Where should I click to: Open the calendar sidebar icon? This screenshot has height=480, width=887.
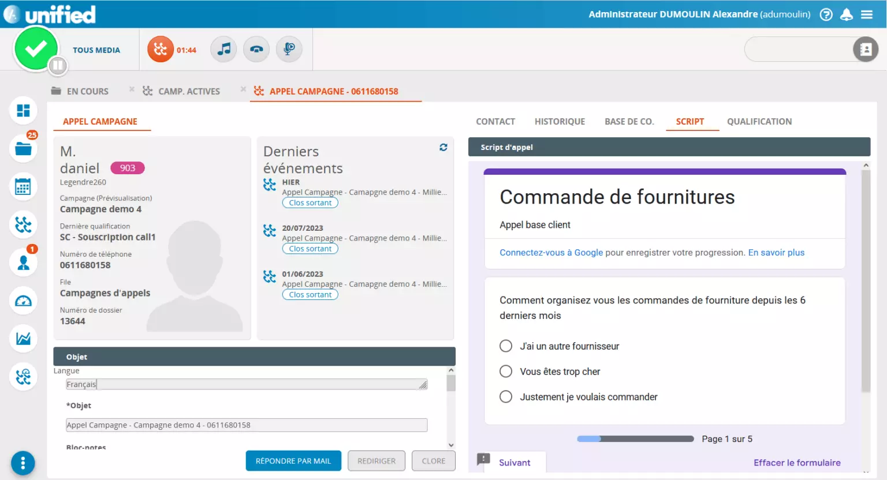click(x=23, y=187)
